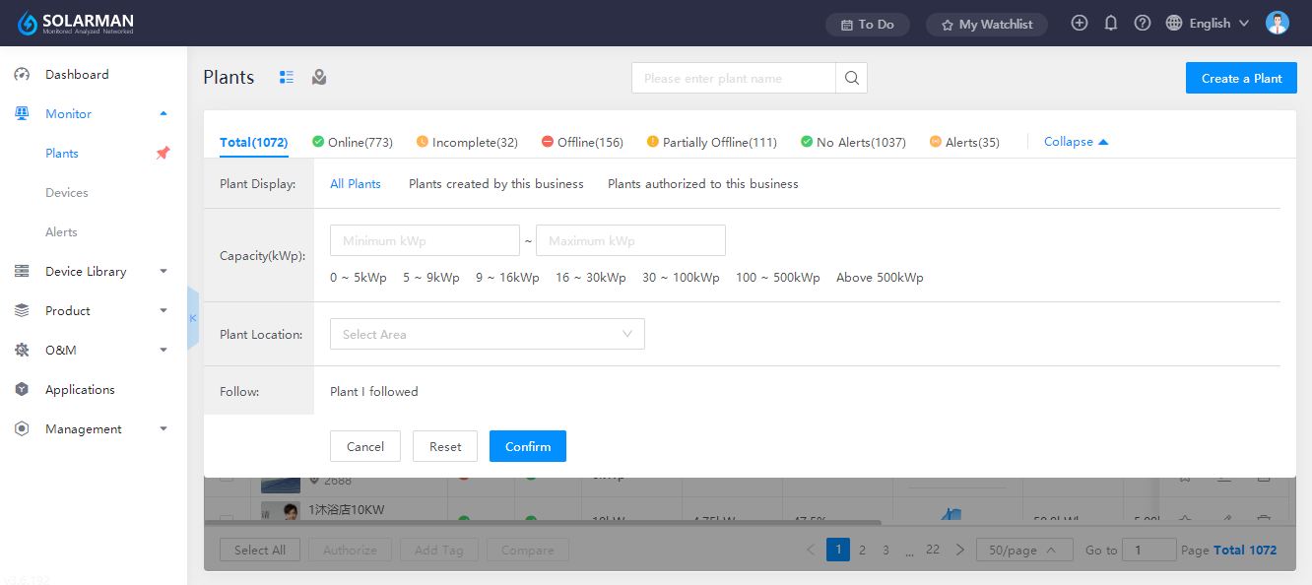Select 30 ~ 100kWp capacity range
The width and height of the screenshot is (1312, 585).
[x=681, y=278]
